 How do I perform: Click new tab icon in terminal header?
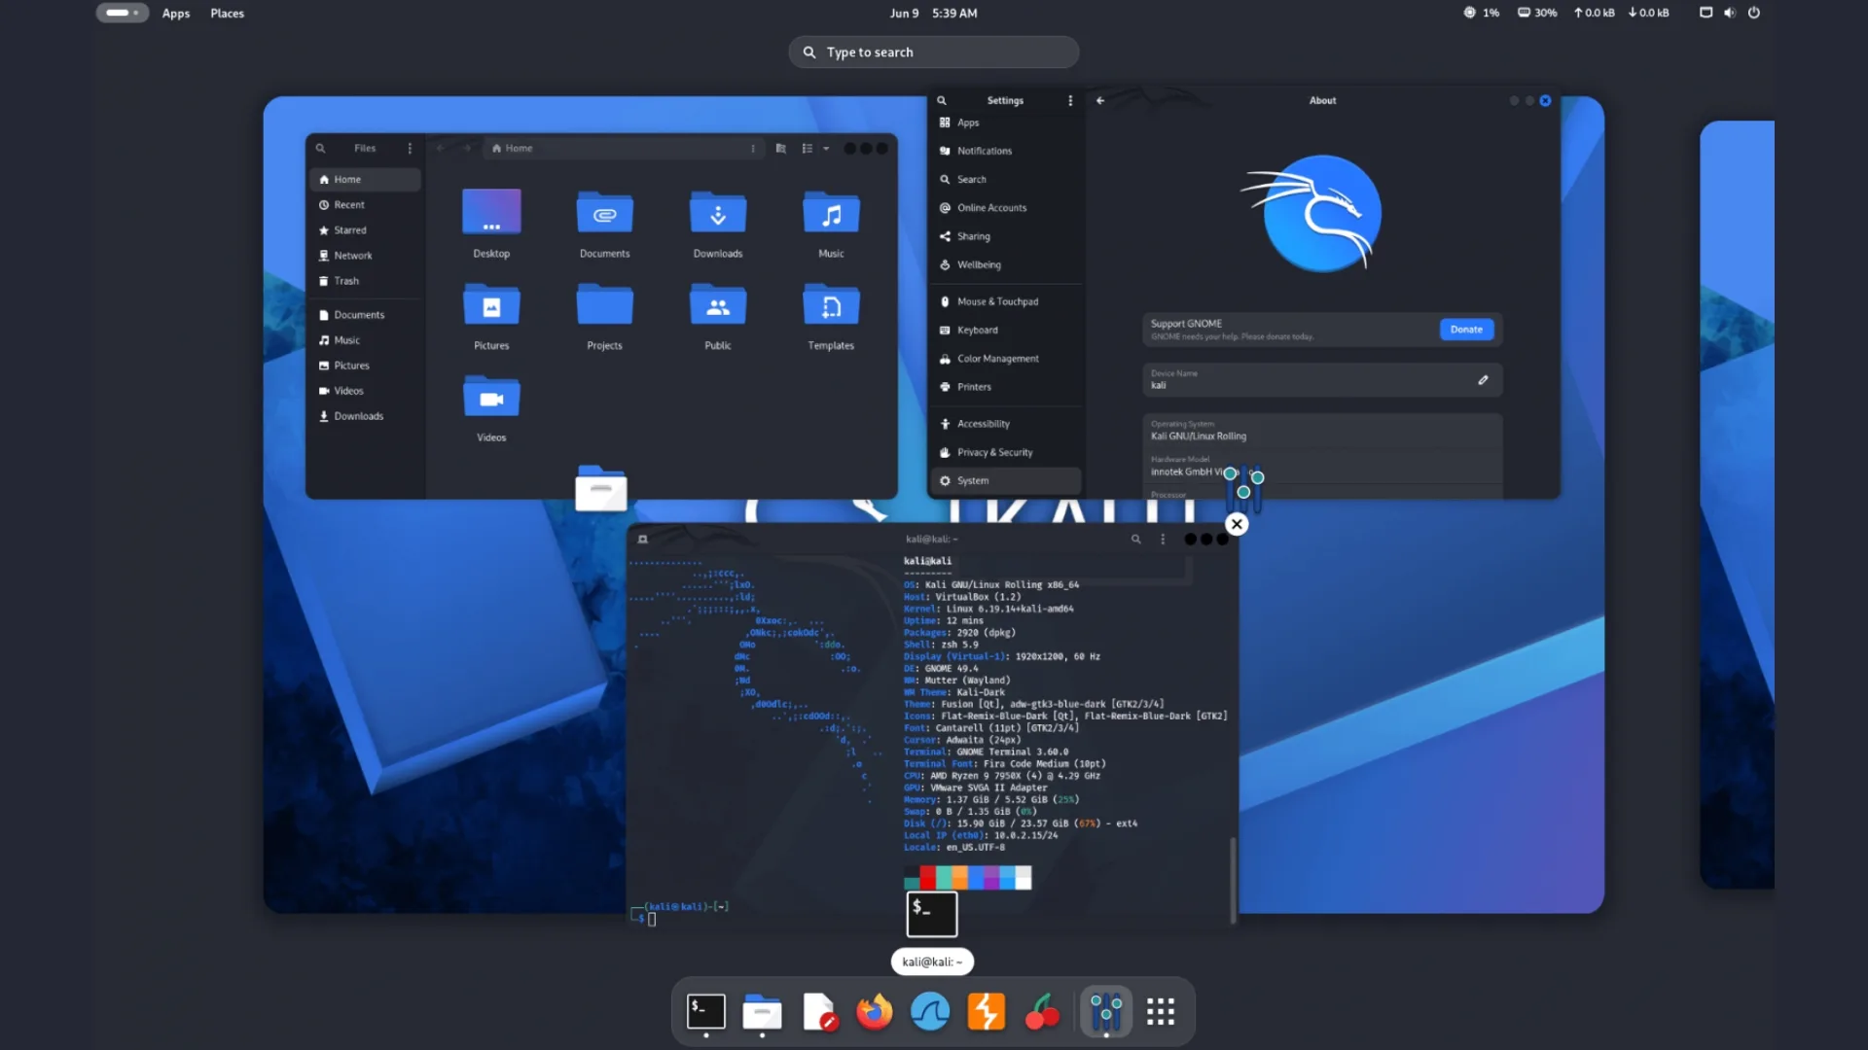tap(642, 539)
